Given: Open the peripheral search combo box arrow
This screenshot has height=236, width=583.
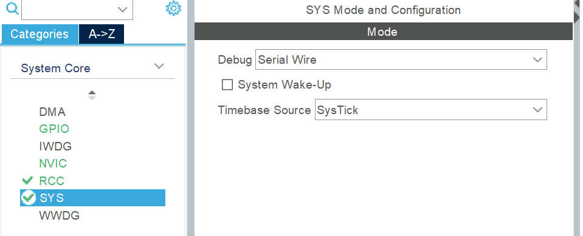Looking at the screenshot, I should click(123, 10).
